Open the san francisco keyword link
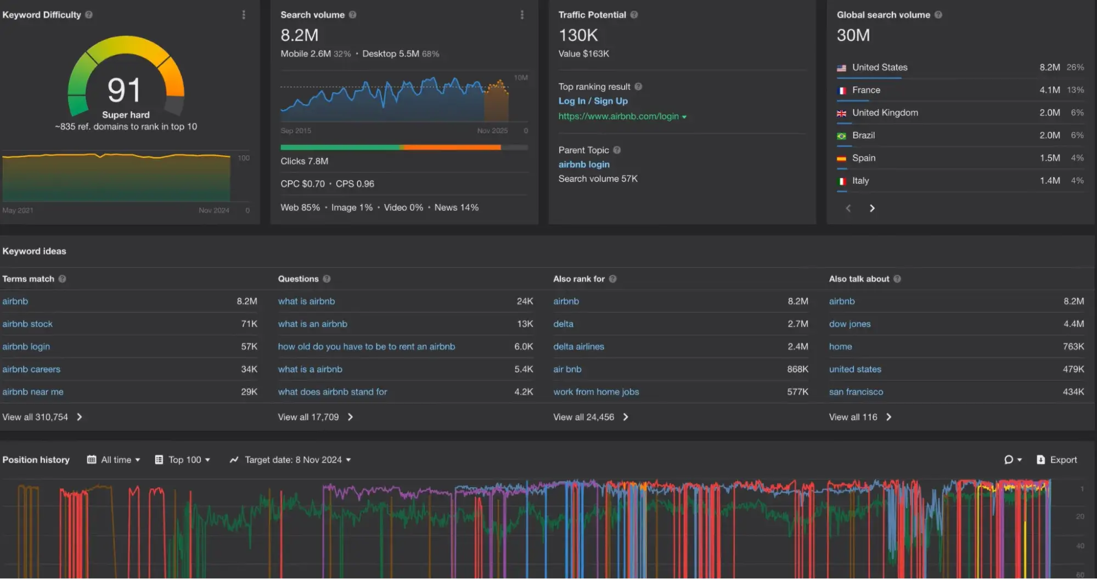Screen dimensions: 1097x579 click(x=856, y=392)
